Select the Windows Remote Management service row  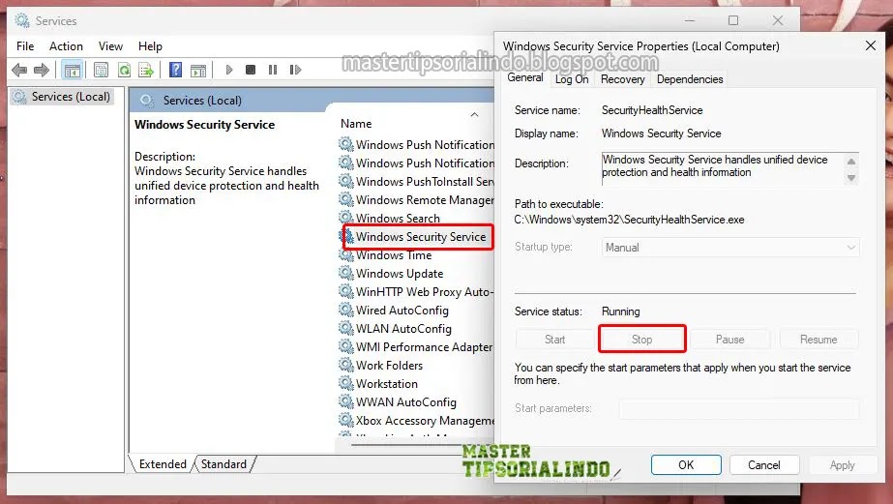417,200
